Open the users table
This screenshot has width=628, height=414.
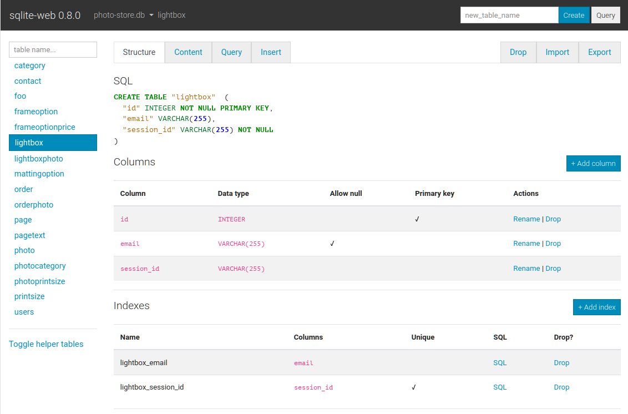[24, 312]
